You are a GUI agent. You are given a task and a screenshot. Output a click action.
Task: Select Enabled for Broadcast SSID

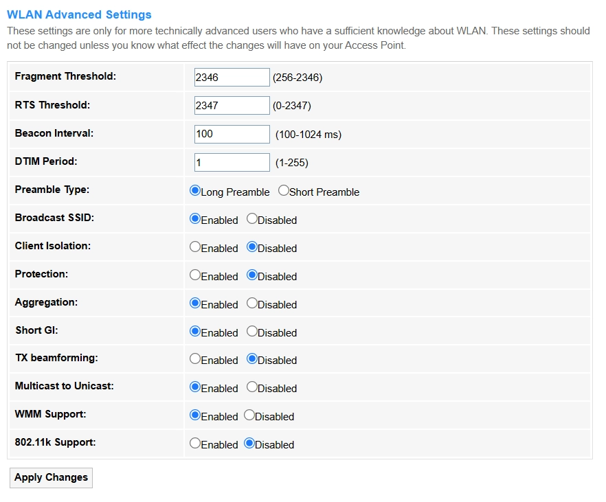tap(195, 219)
